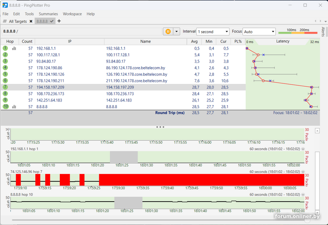
Task: Click the bar chart icon on hop 10
Action: [x=14, y=107]
